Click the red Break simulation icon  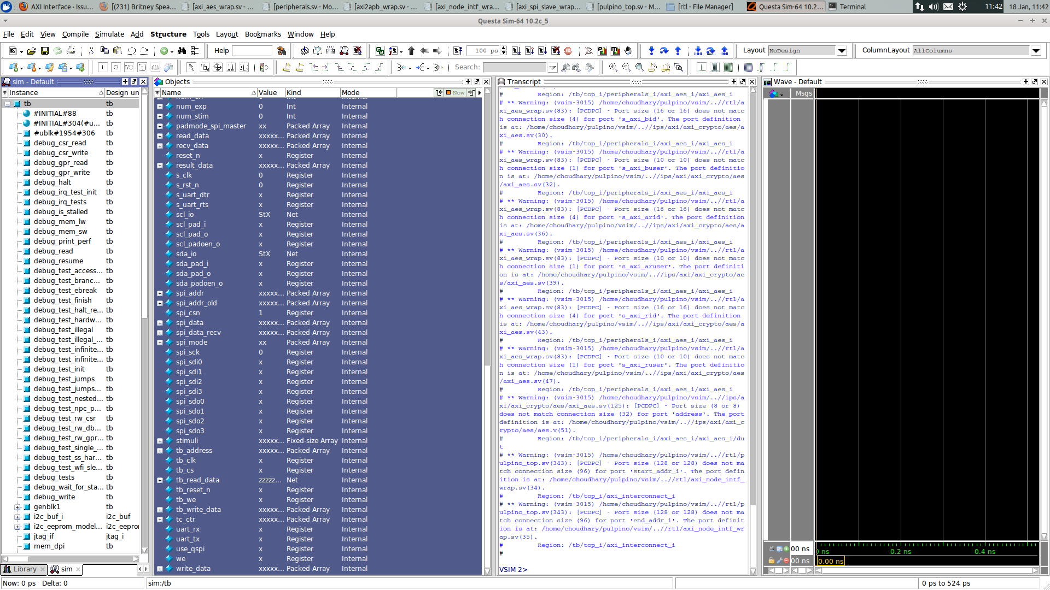[568, 51]
